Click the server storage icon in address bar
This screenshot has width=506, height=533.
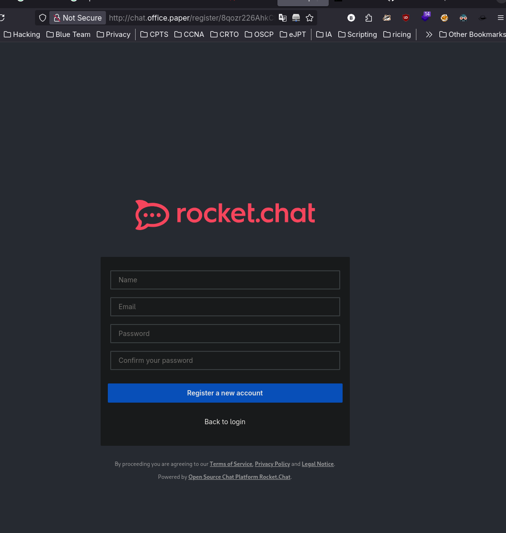click(x=296, y=18)
